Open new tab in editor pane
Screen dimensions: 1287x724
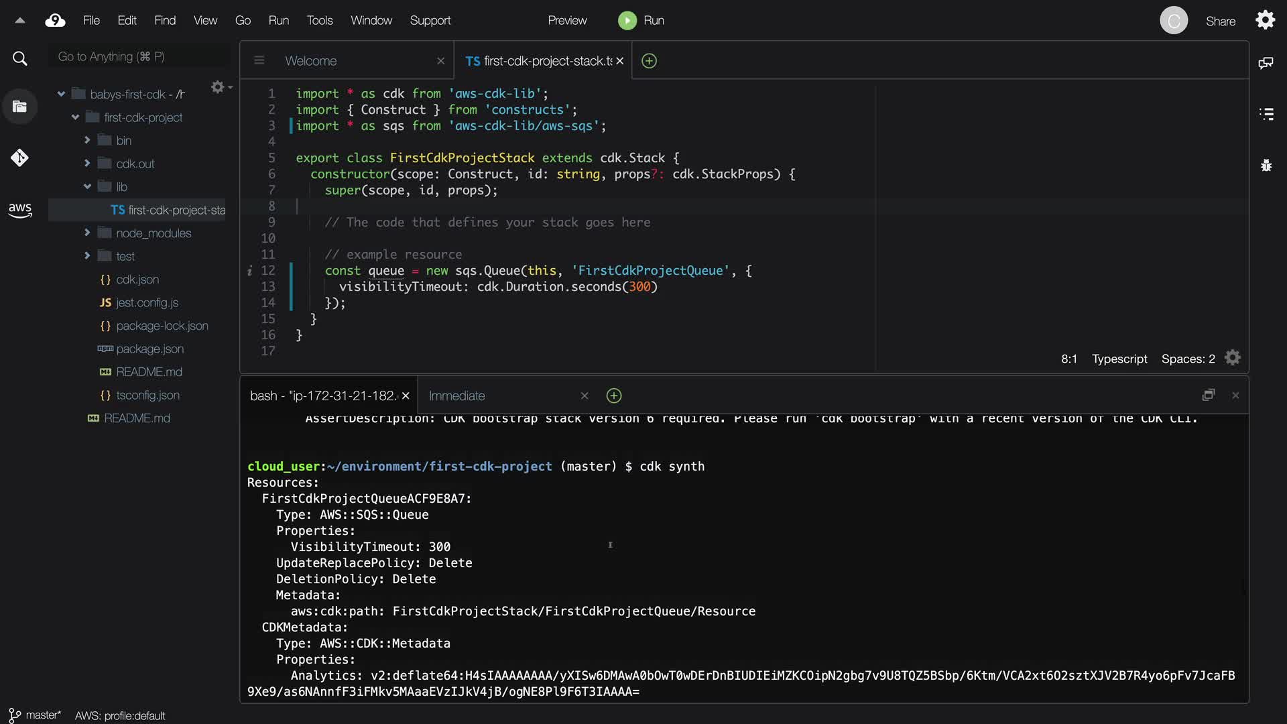point(649,61)
